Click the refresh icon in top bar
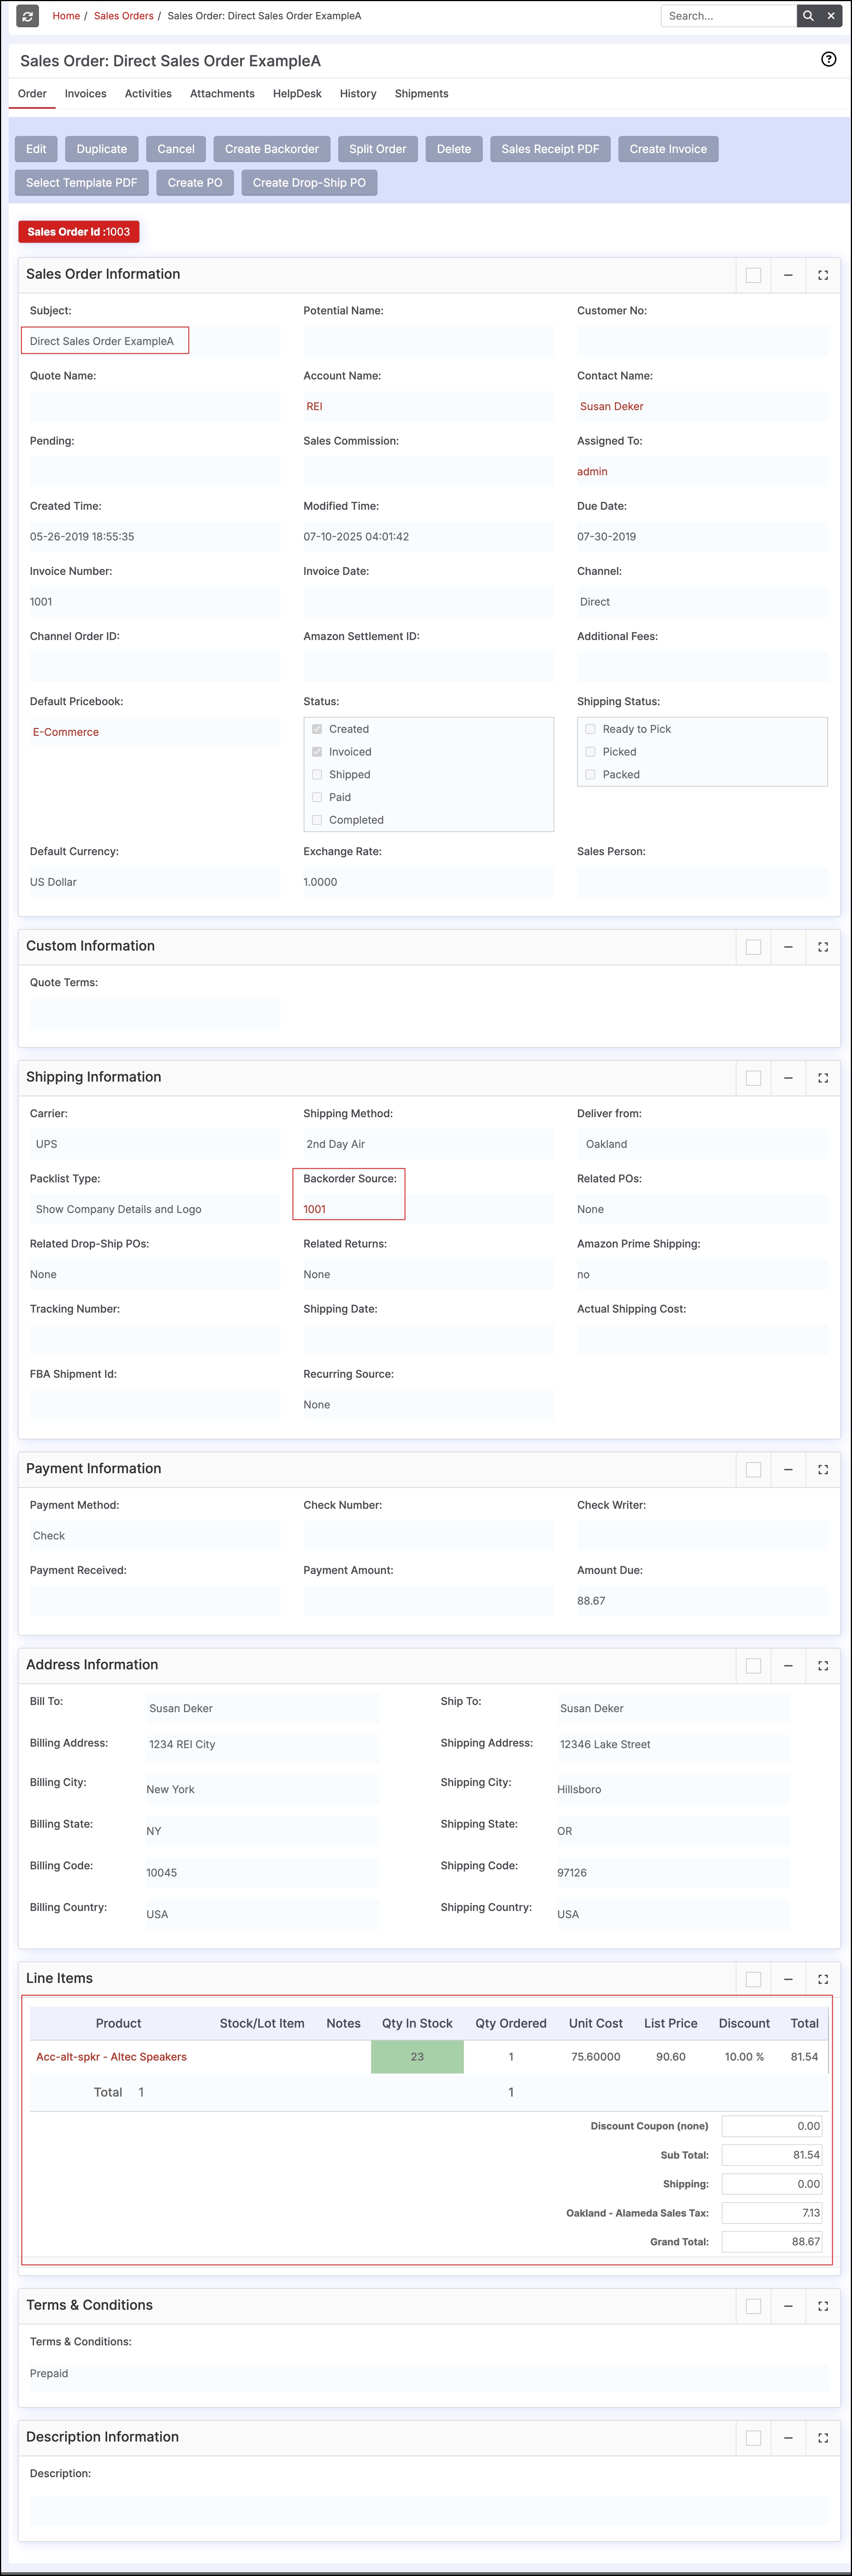 pyautogui.click(x=28, y=16)
